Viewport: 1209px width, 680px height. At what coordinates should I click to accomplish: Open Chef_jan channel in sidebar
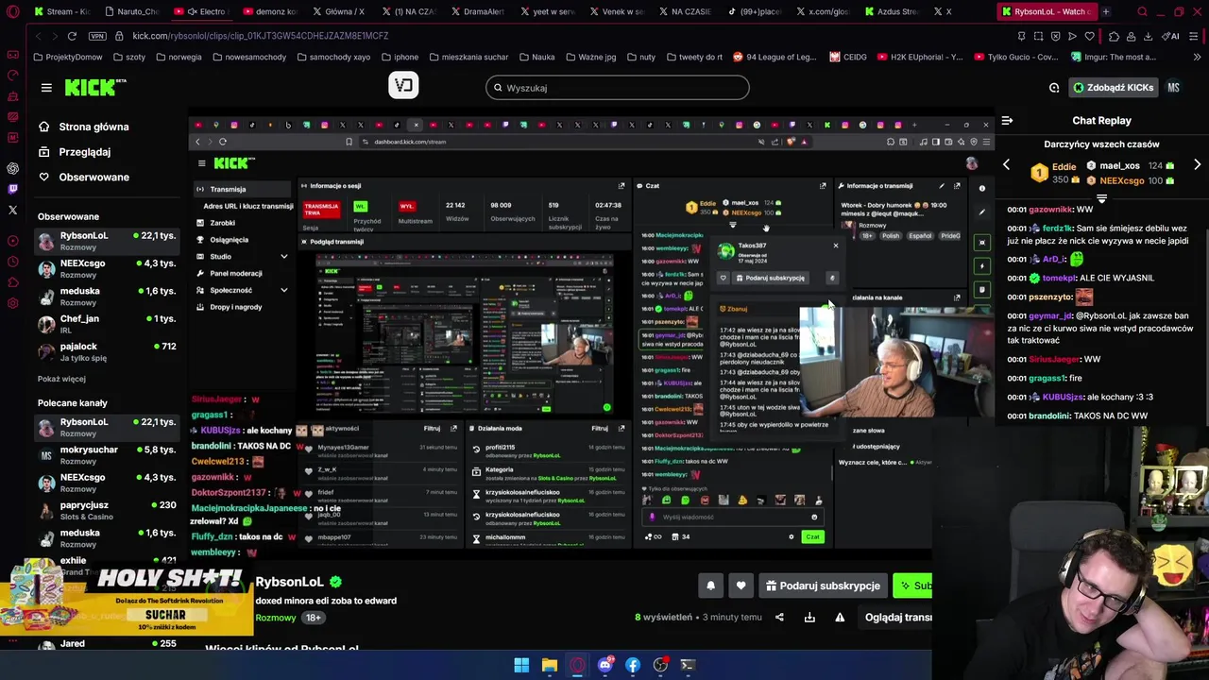[107, 324]
